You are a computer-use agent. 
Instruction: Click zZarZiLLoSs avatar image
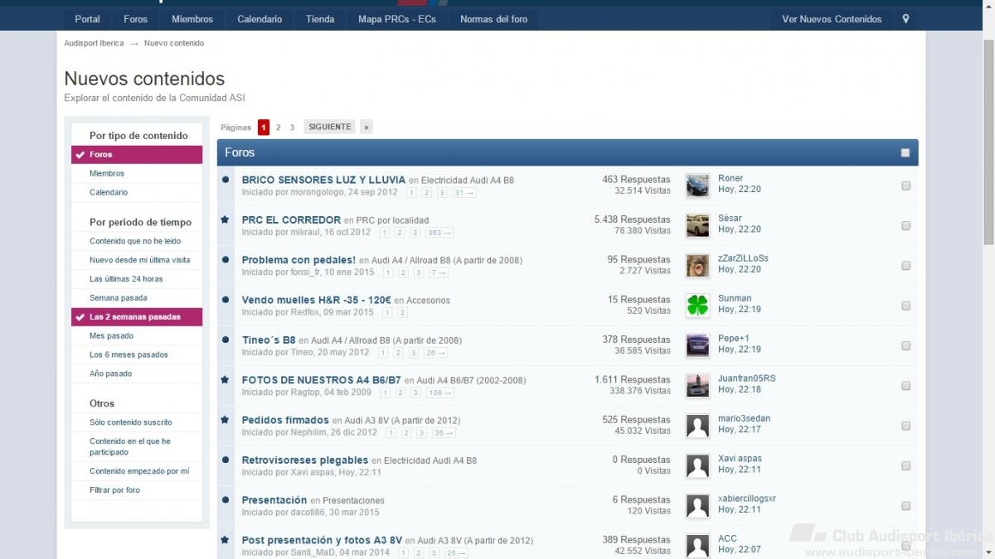pos(697,266)
